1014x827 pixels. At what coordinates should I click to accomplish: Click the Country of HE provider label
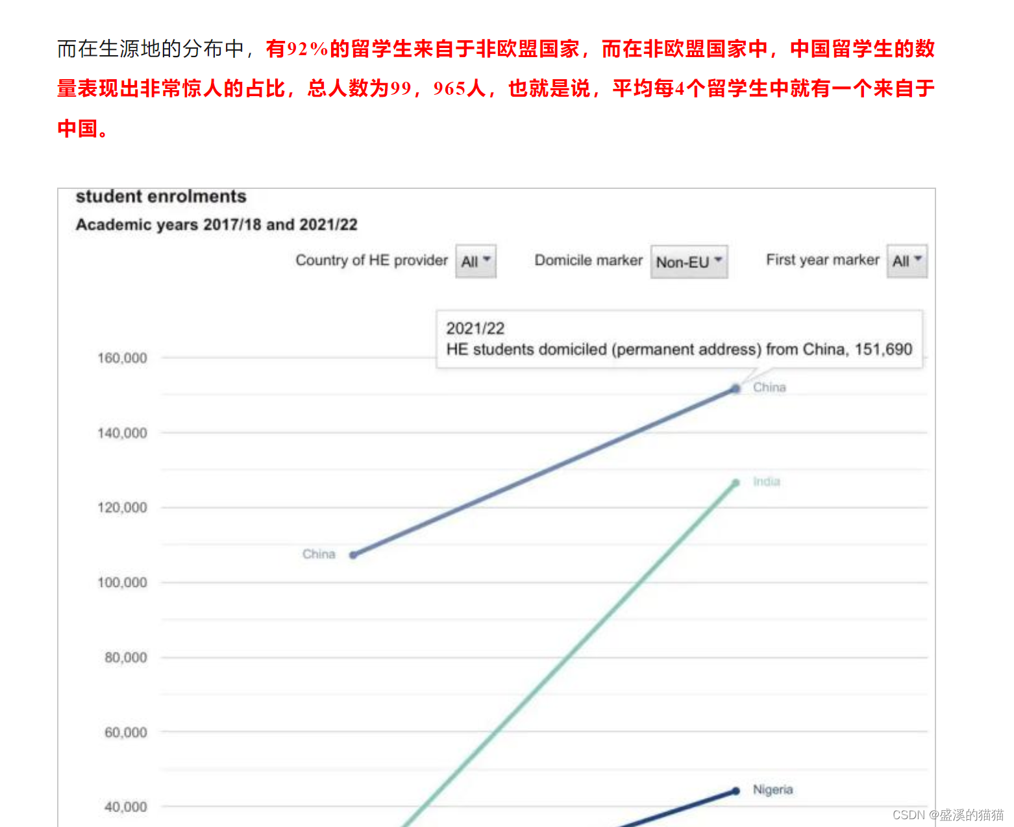[x=371, y=260]
